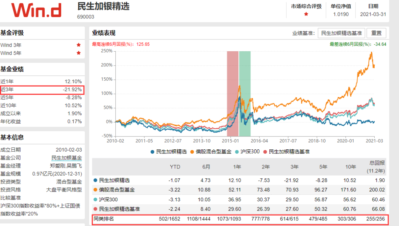Click the 比较基准 label row
399x226 pixels.
point(10,198)
